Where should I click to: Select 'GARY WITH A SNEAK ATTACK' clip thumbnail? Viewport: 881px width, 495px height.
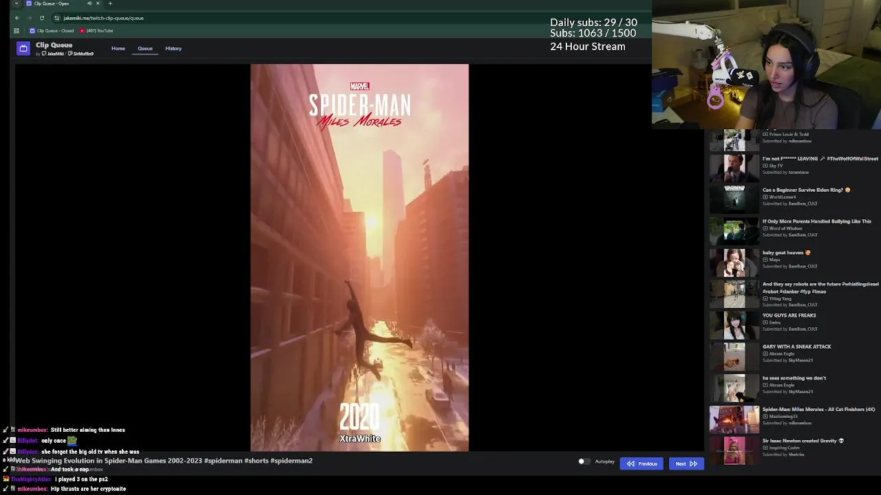pyautogui.click(x=734, y=356)
